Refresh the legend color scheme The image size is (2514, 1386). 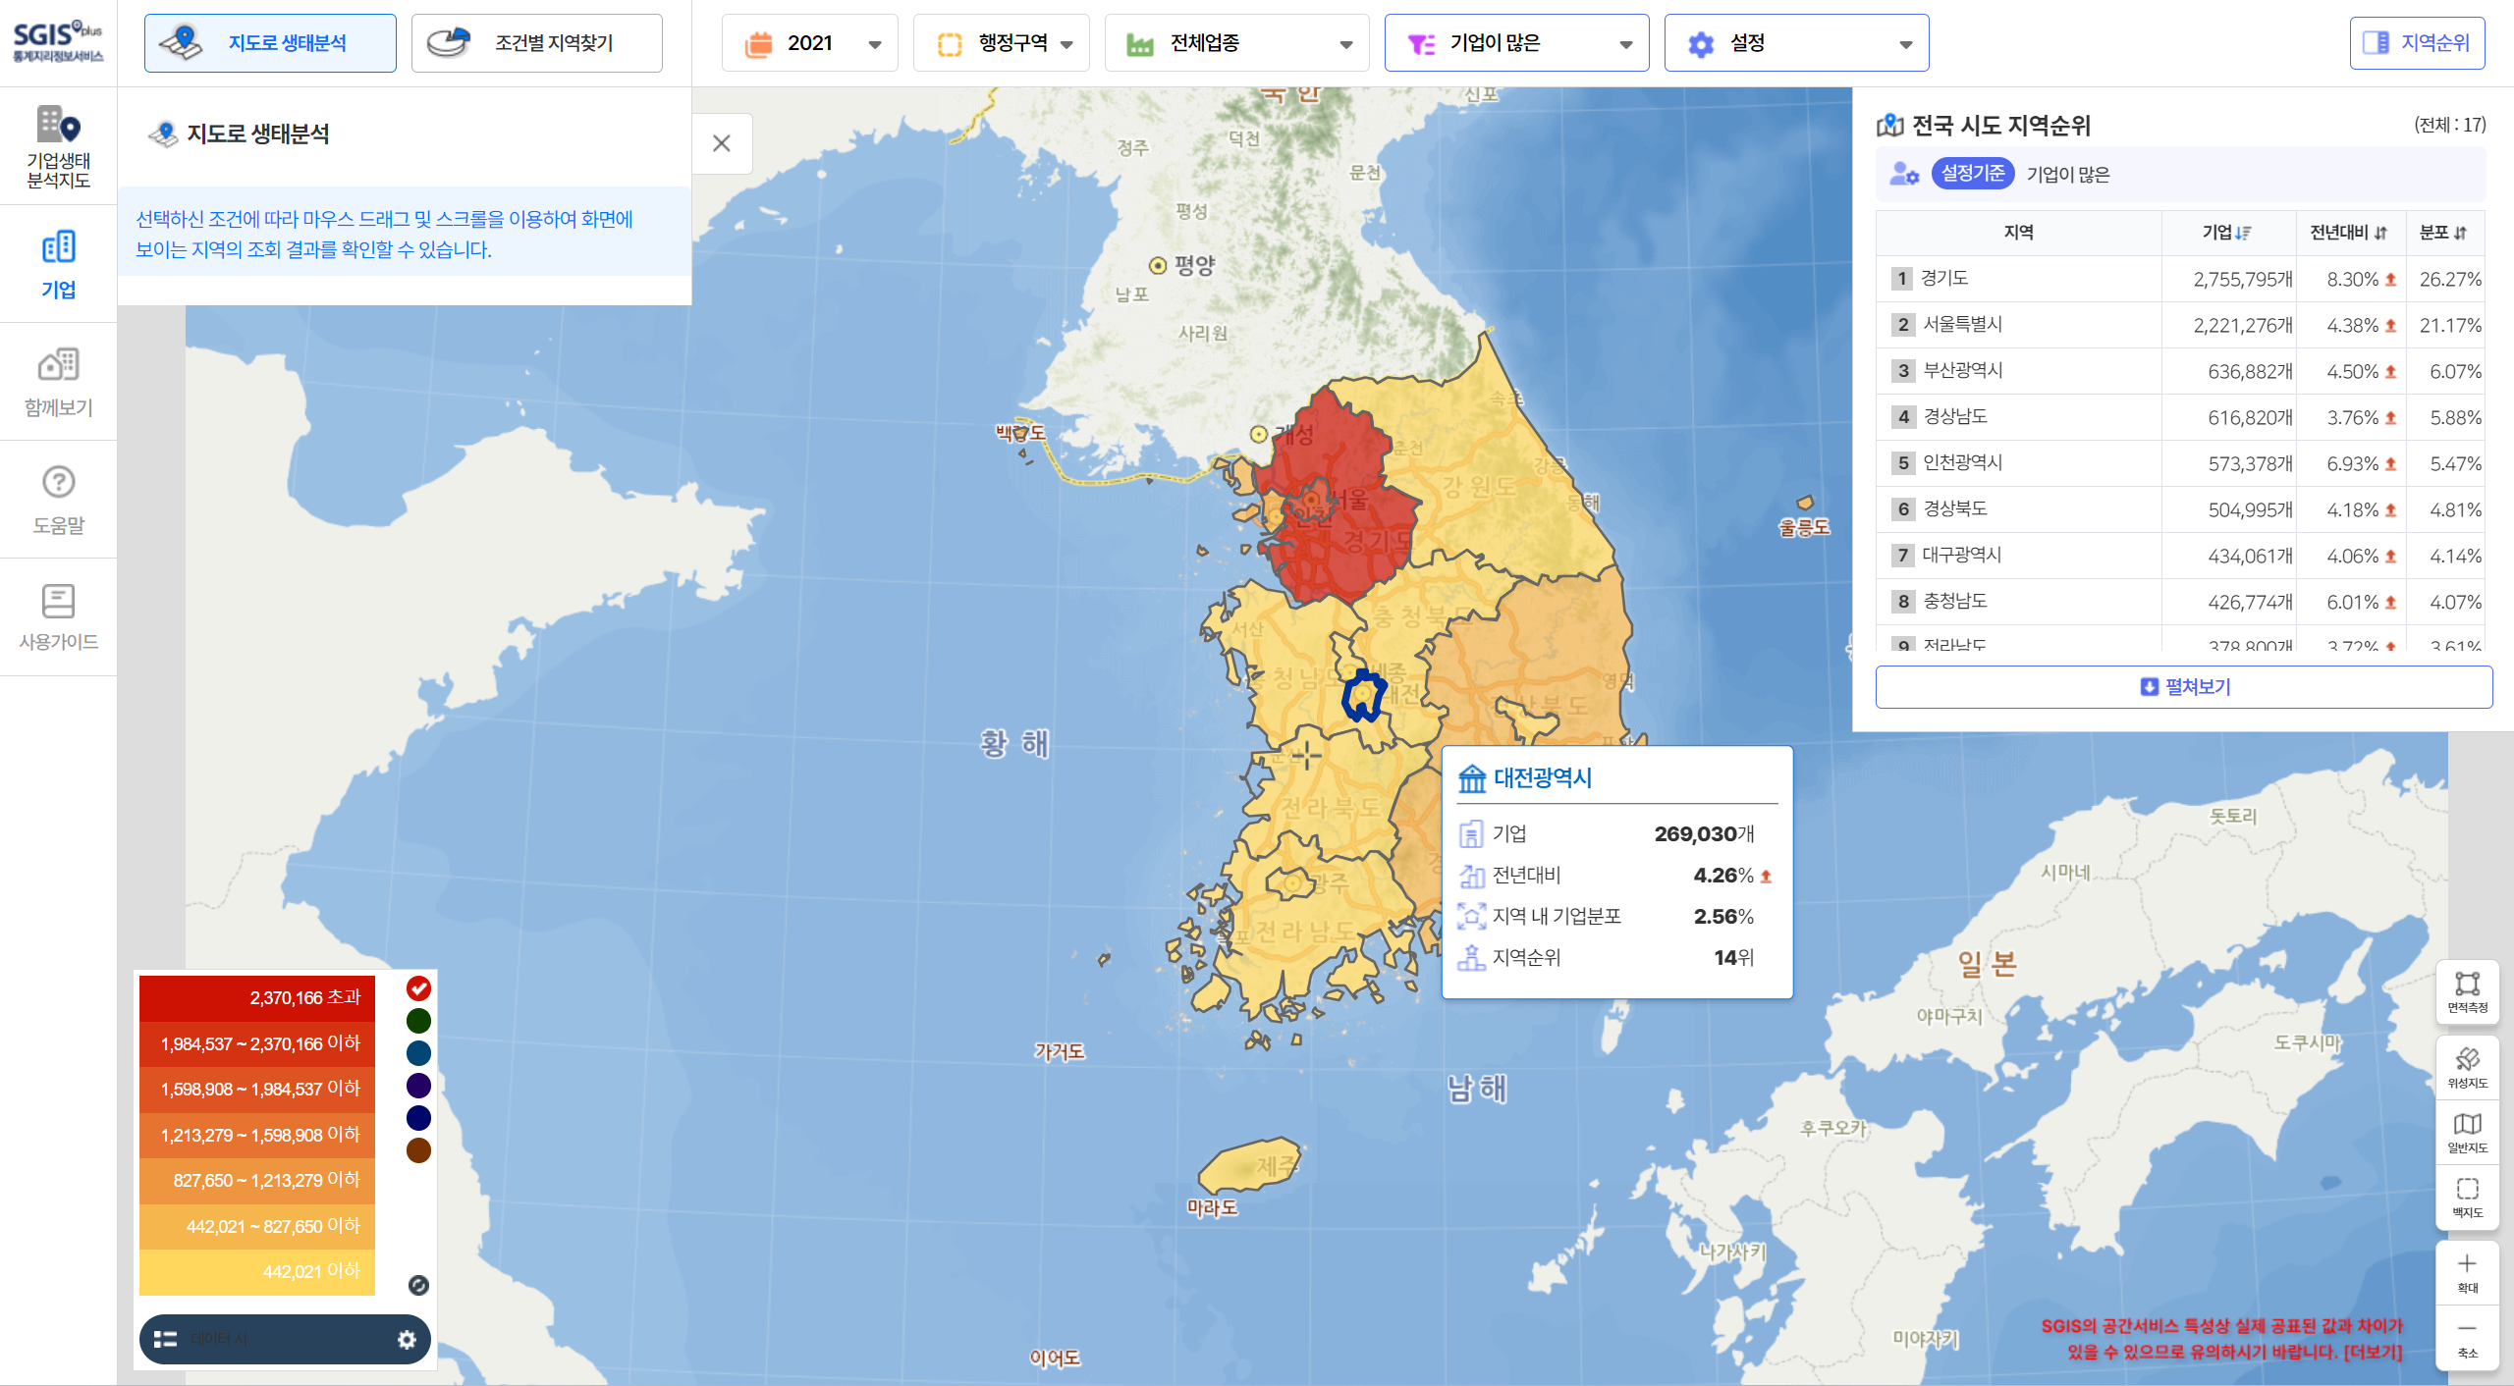click(419, 1283)
